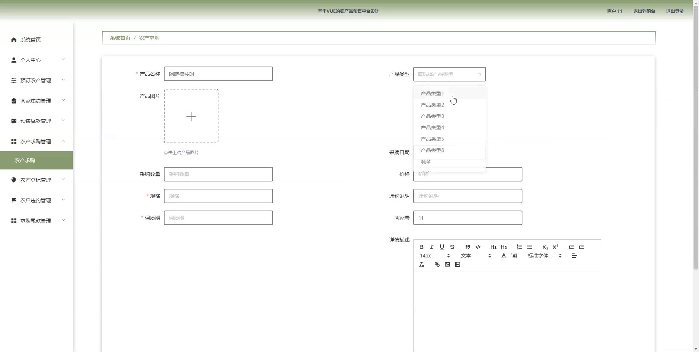Expand the 个人中心 menu chevron
Screen dimensions: 699x352
click(x=63, y=60)
